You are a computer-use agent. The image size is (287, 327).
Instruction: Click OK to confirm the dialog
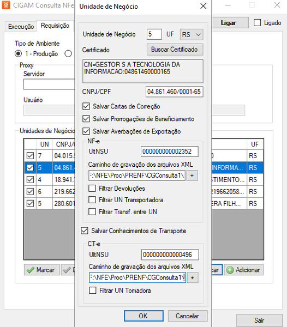143,316
